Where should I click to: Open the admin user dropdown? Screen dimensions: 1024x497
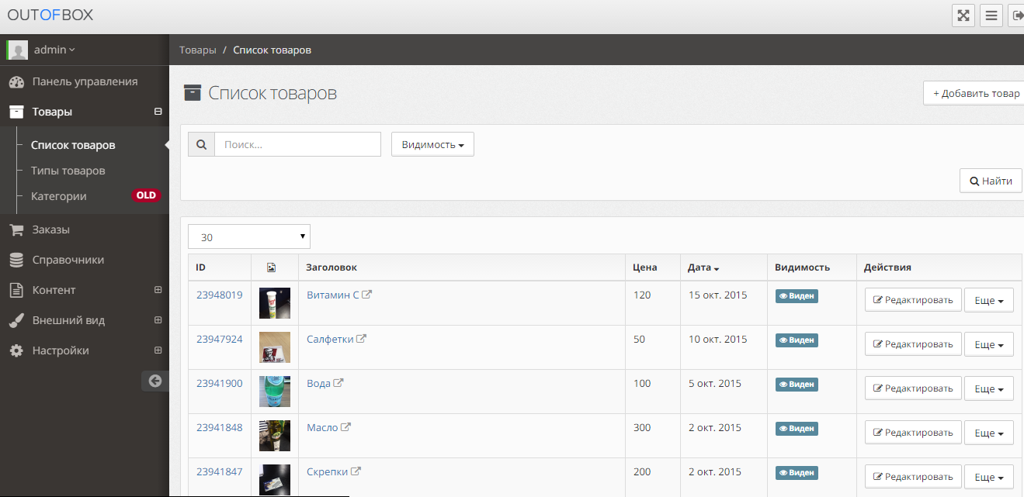click(x=54, y=50)
